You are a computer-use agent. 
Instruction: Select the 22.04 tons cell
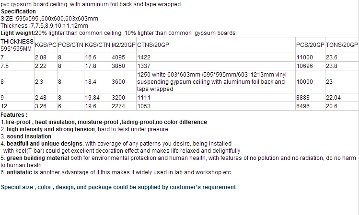tap(335, 98)
